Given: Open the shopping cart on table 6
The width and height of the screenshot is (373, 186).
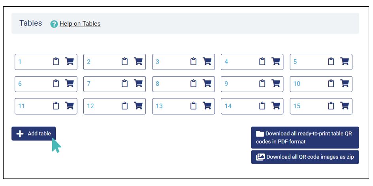Looking at the screenshot, I should click(70, 83).
